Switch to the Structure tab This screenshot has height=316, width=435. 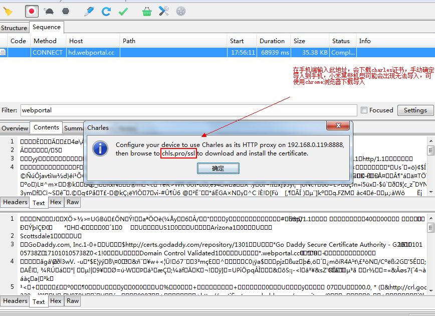point(14,28)
